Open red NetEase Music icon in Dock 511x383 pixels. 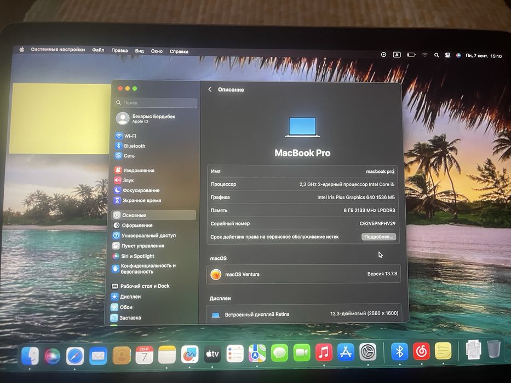pyautogui.click(x=421, y=351)
